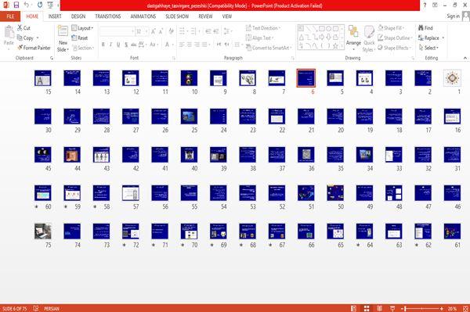Expand the Section dropdown
This screenshot has width=470, height=312.
83,48
